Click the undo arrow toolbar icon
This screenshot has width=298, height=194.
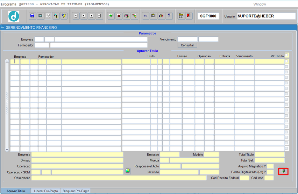pos(146,16)
